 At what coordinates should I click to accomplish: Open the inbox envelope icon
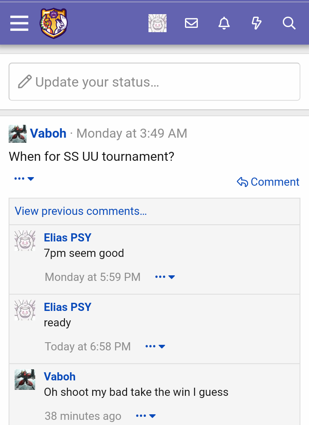coord(191,23)
